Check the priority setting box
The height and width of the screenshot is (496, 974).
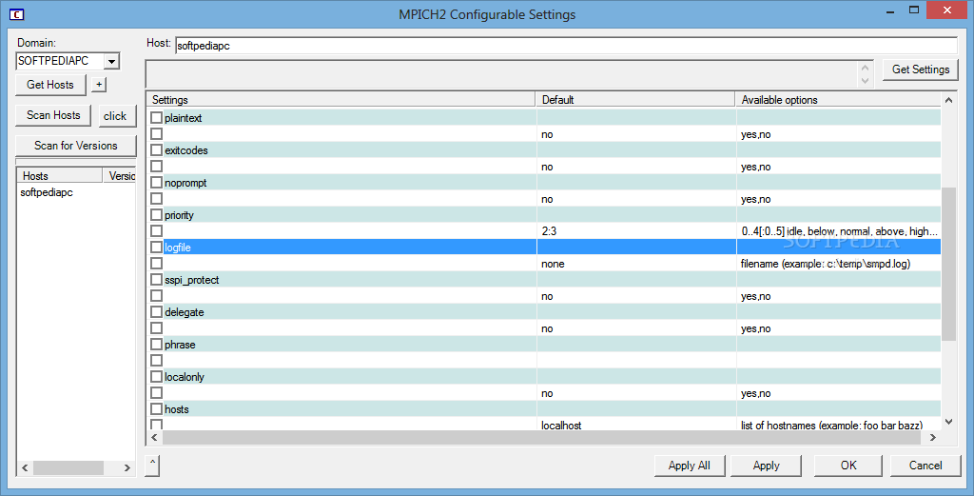tap(157, 214)
